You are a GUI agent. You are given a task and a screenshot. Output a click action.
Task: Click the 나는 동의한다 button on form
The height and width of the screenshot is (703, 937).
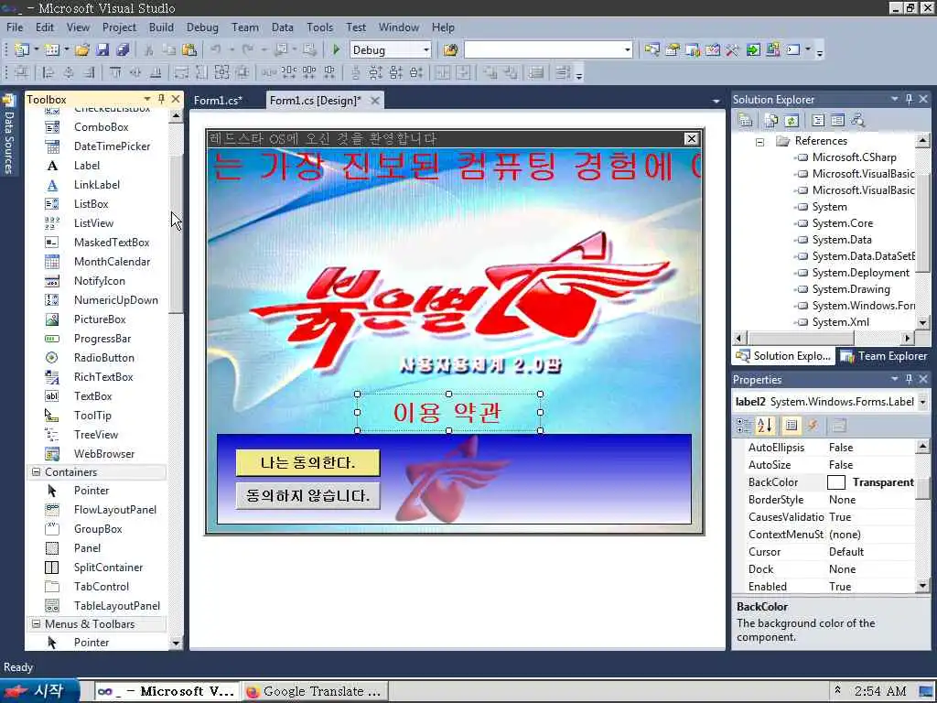coord(307,462)
